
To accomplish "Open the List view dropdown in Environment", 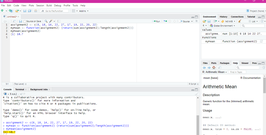I will pos(253,21).
